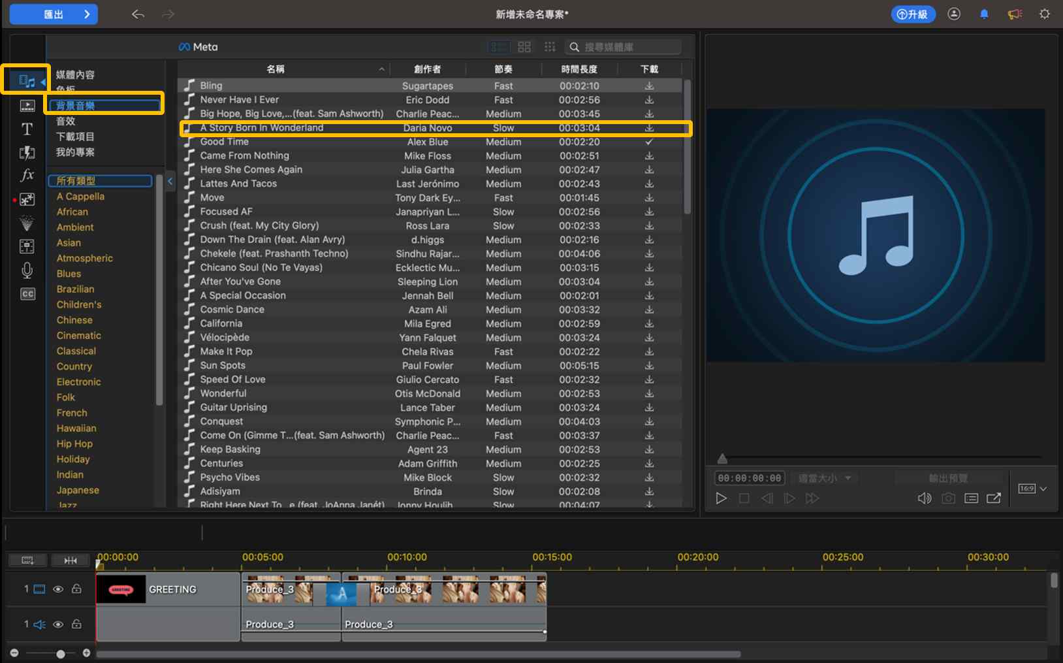Open the fx effects room

pyautogui.click(x=27, y=175)
